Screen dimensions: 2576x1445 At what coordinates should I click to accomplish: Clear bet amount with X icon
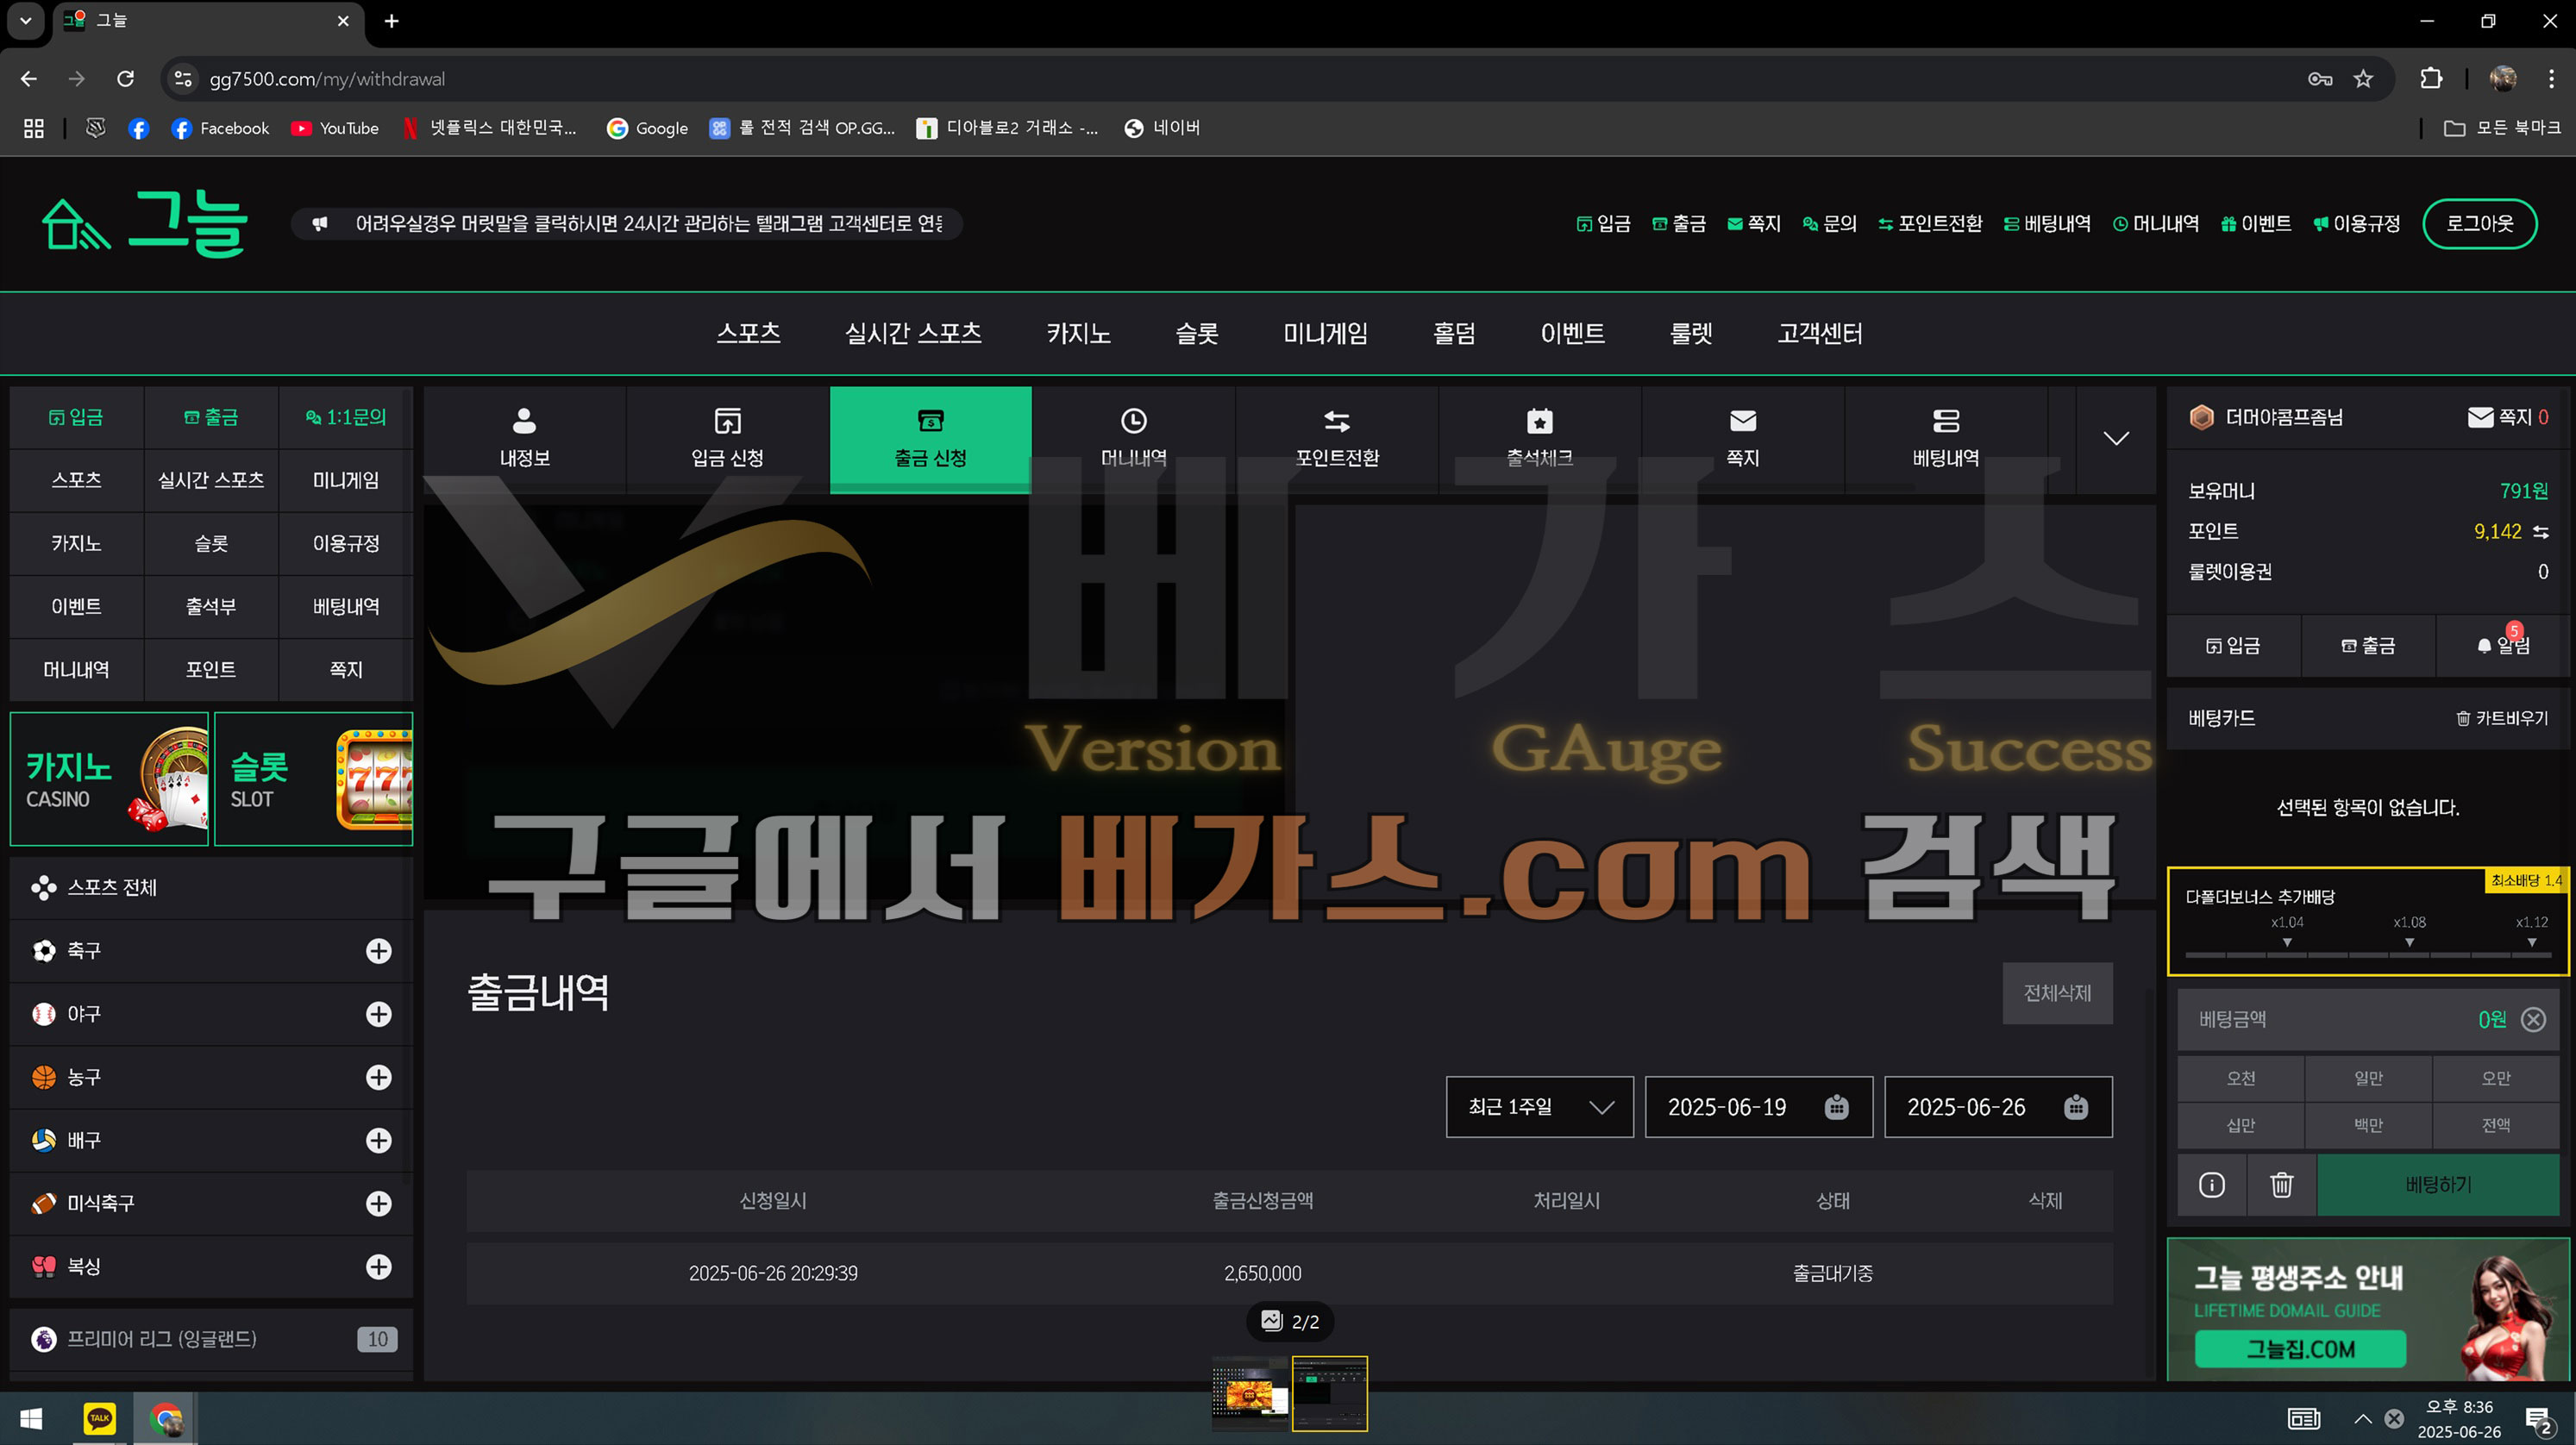2533,1019
